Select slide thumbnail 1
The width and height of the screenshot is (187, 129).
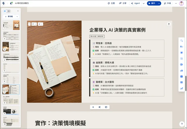(11, 25)
